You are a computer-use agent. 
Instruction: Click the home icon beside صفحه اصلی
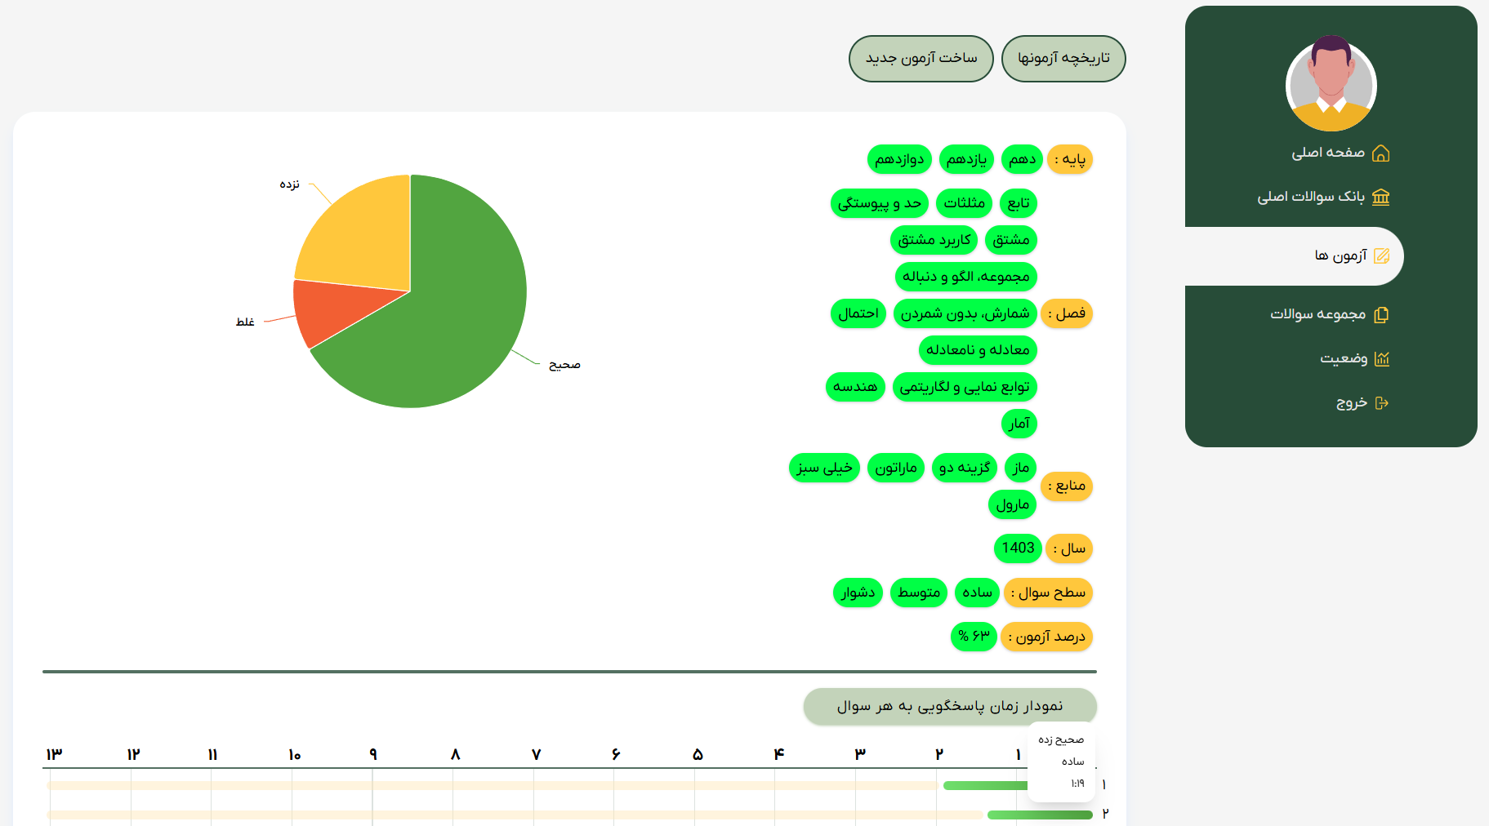1380,153
